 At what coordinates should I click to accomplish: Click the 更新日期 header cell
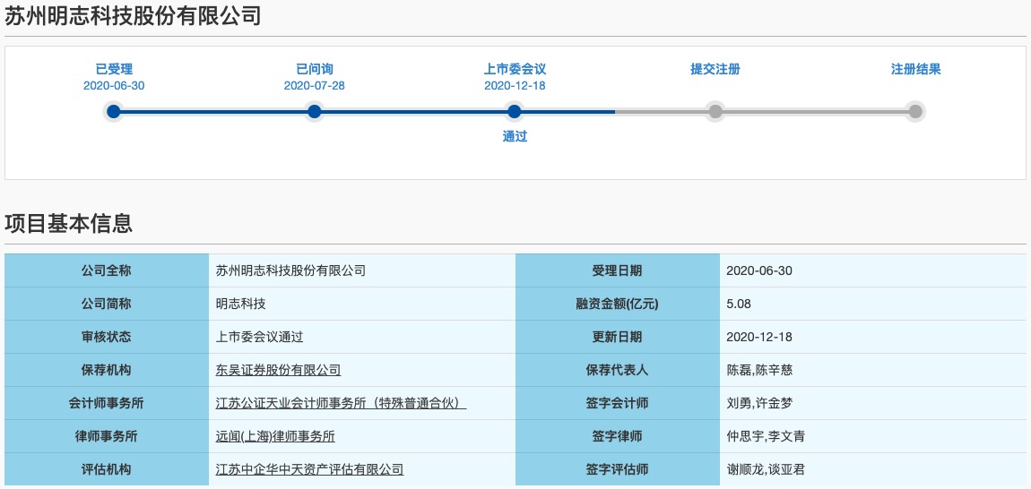click(x=618, y=337)
